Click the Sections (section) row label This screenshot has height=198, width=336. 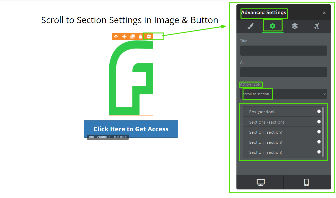[x=267, y=122]
